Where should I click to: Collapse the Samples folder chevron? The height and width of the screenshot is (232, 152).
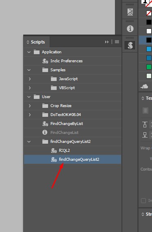[x=29, y=70]
